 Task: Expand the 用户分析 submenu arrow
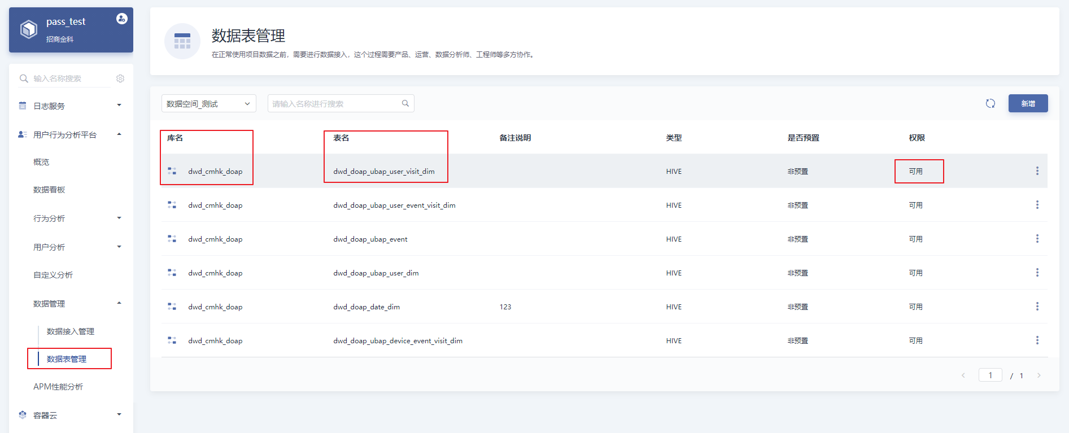coord(119,247)
